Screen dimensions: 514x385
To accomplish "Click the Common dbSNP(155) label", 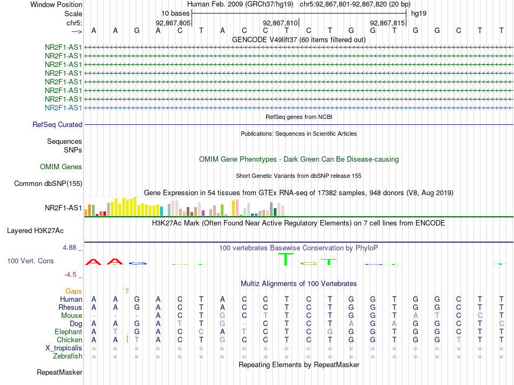I will [48, 183].
